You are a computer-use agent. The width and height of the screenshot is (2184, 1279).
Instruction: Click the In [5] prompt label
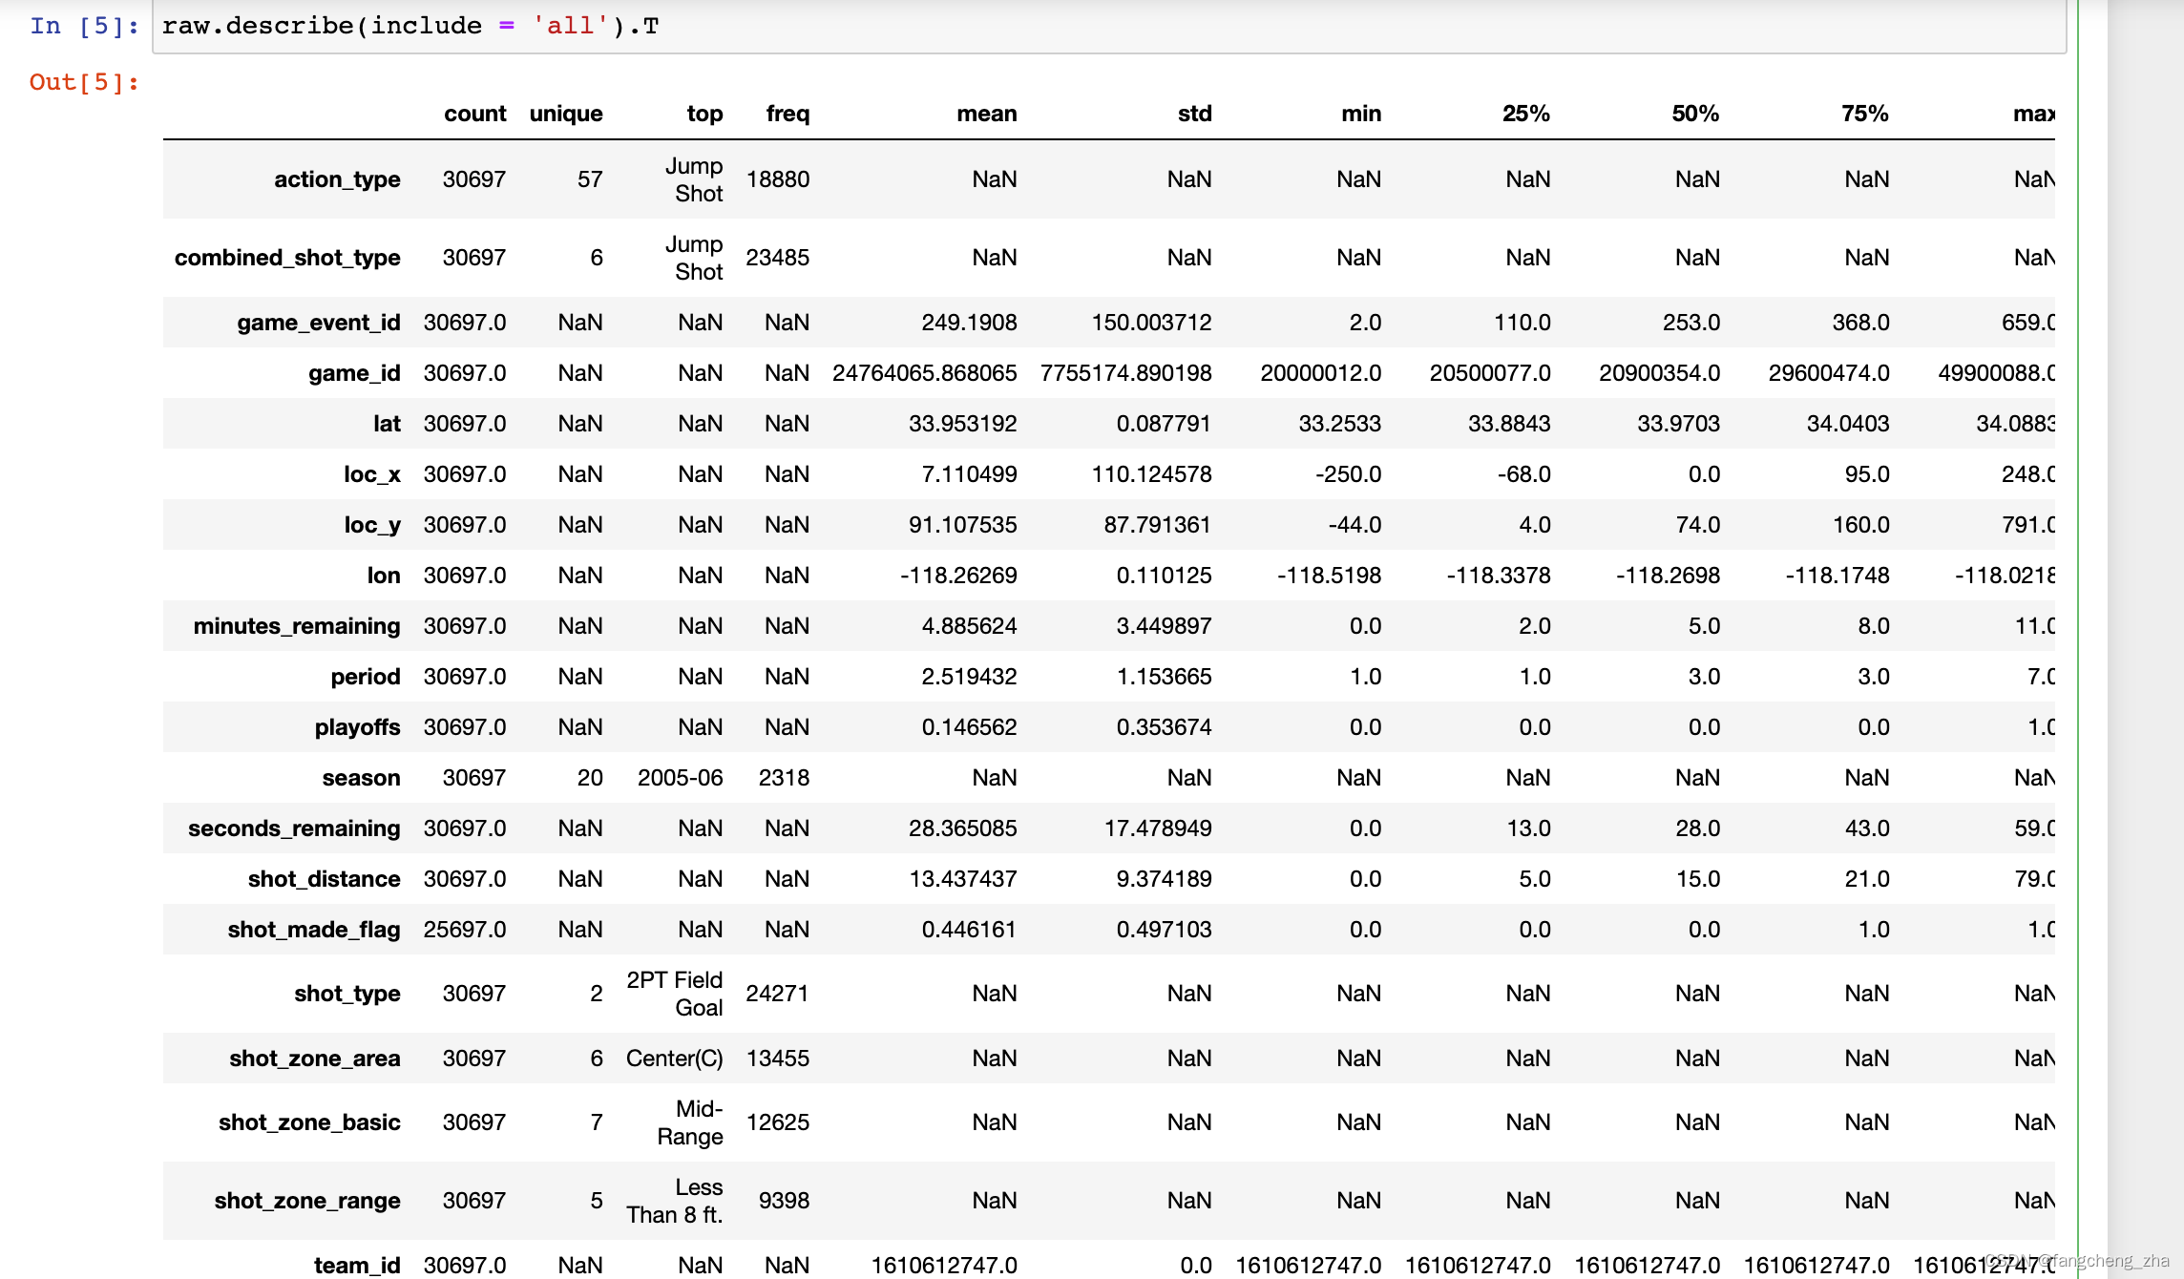pos(84,26)
